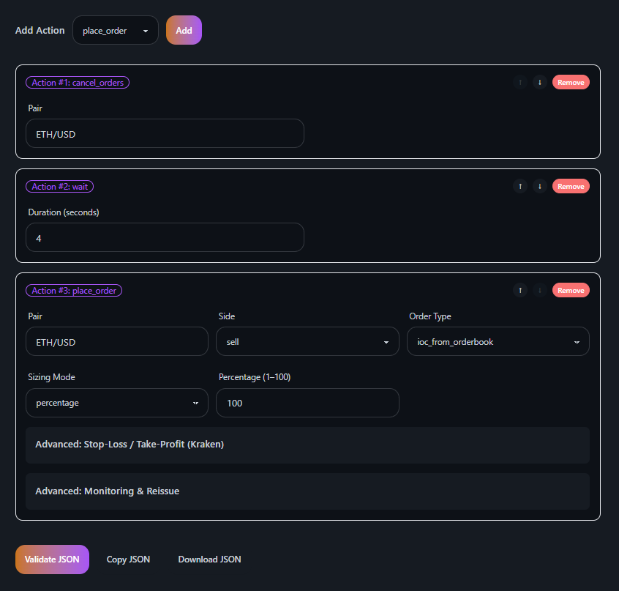Open the Order Type dropdown
Viewport: 619px width, 591px height.
click(498, 341)
